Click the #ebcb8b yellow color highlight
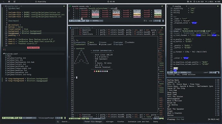Screen dimensions: 222x124 [x=137, y=14]
